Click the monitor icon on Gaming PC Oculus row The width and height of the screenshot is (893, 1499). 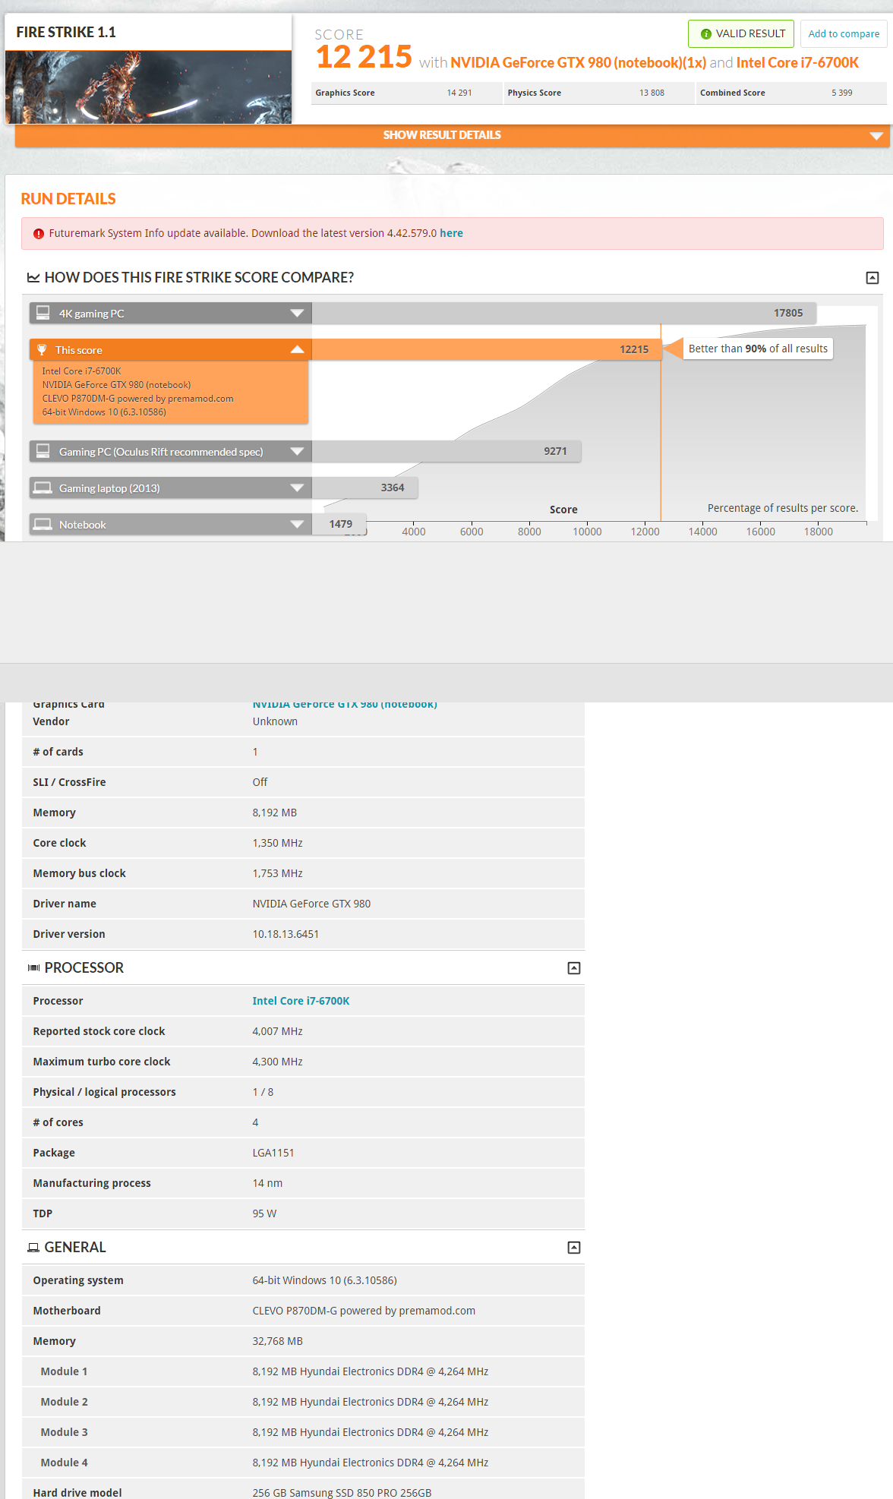coord(43,451)
